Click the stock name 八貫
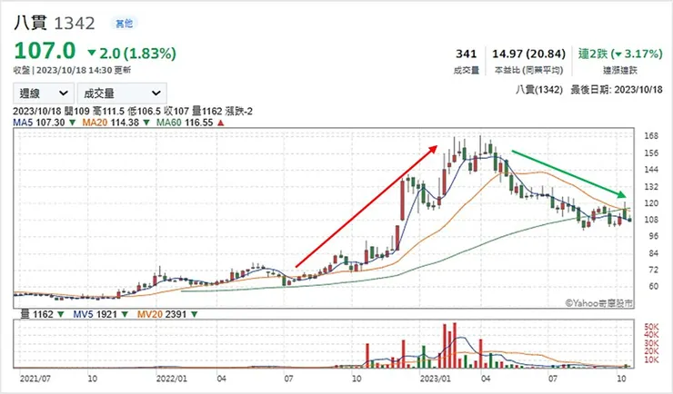Image resolution: width=673 pixels, height=394 pixels. click(30, 23)
